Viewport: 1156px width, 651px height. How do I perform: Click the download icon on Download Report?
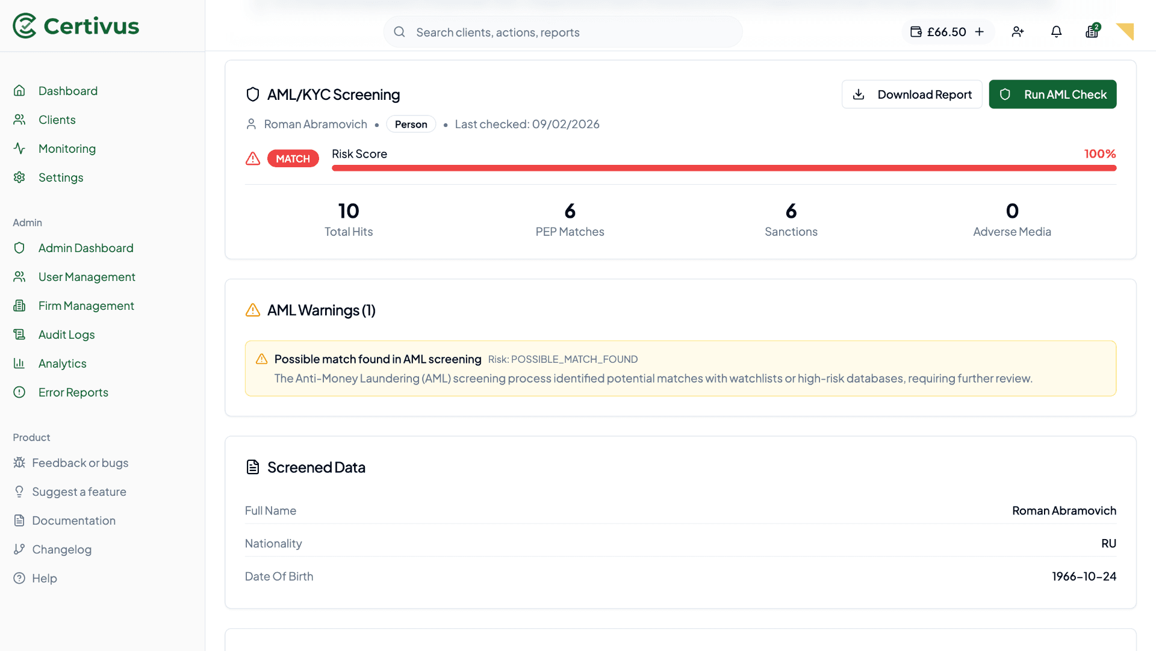click(859, 94)
